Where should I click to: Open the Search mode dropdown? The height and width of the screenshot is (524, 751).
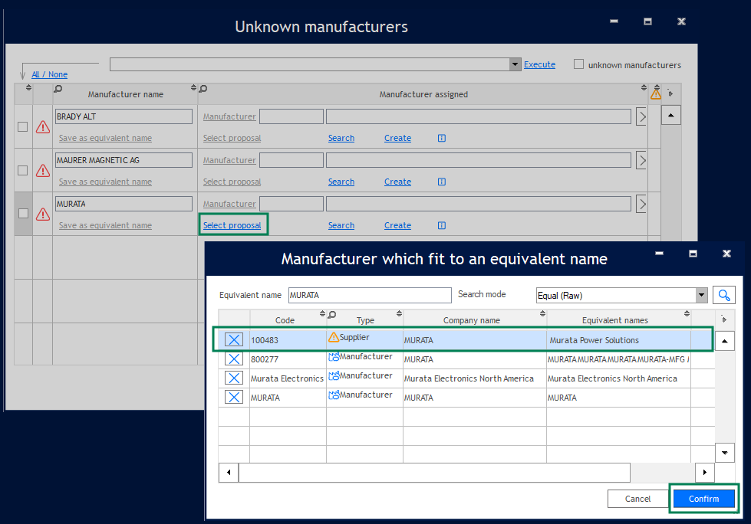[701, 295]
